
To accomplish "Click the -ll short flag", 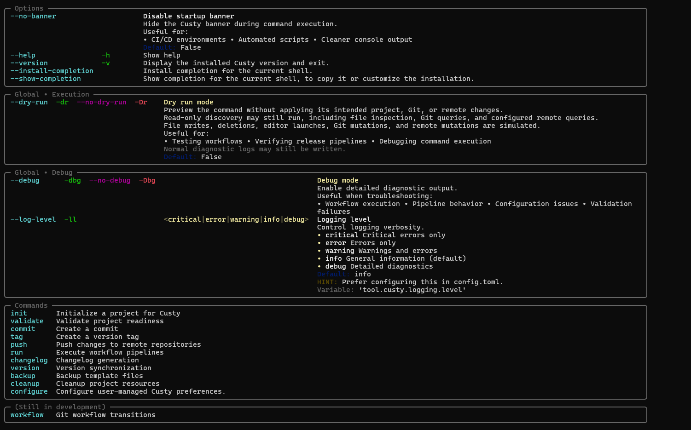I will point(70,219).
